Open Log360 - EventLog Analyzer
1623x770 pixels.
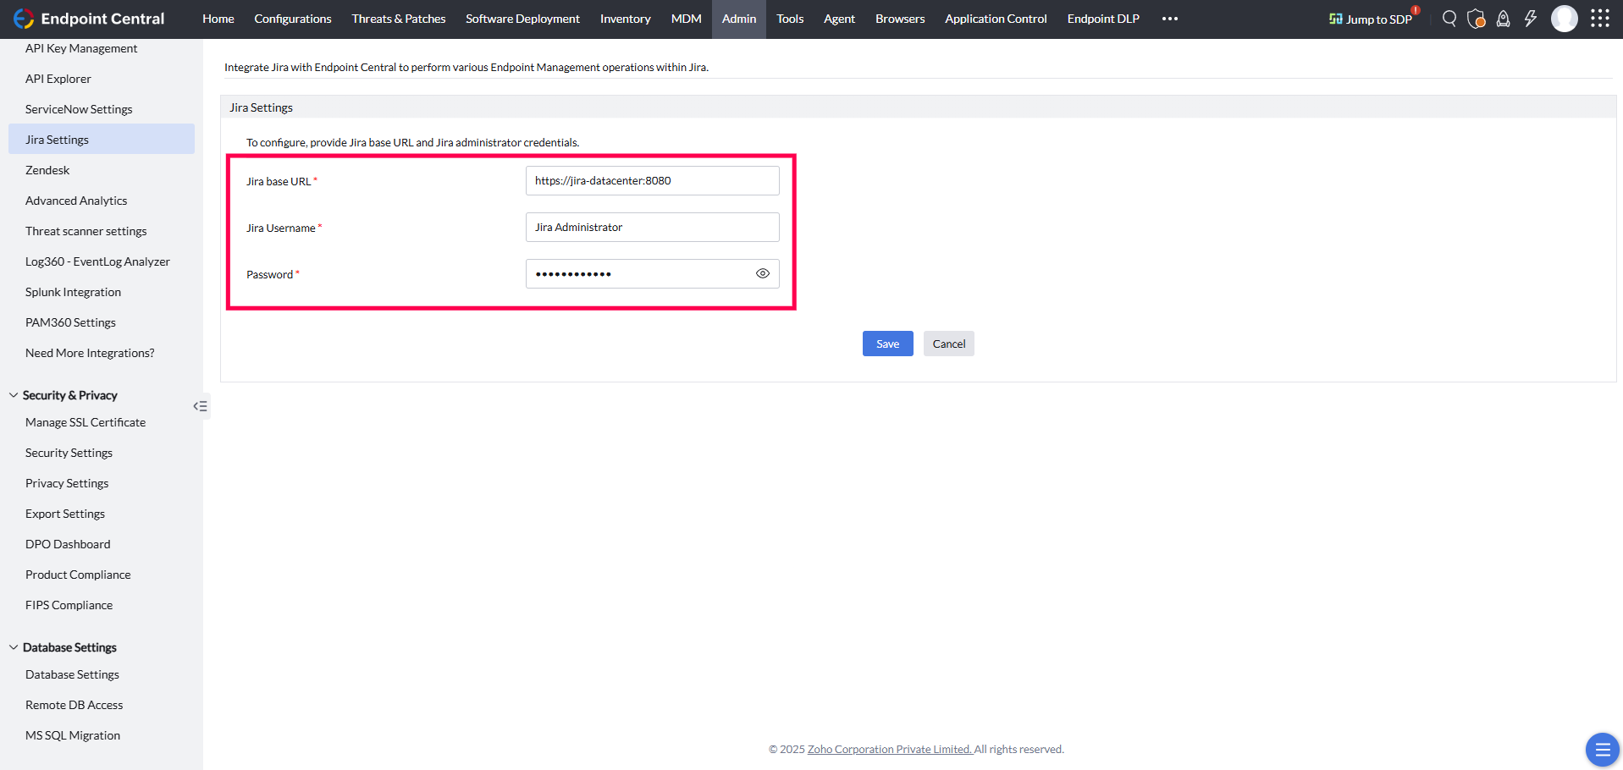point(97,261)
